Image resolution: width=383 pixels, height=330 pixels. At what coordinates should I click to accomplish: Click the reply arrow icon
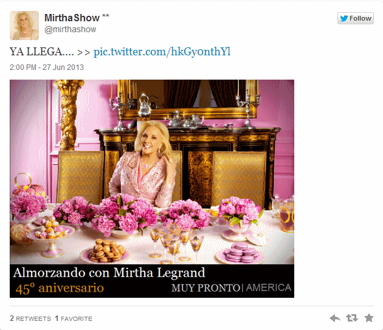[x=335, y=318]
